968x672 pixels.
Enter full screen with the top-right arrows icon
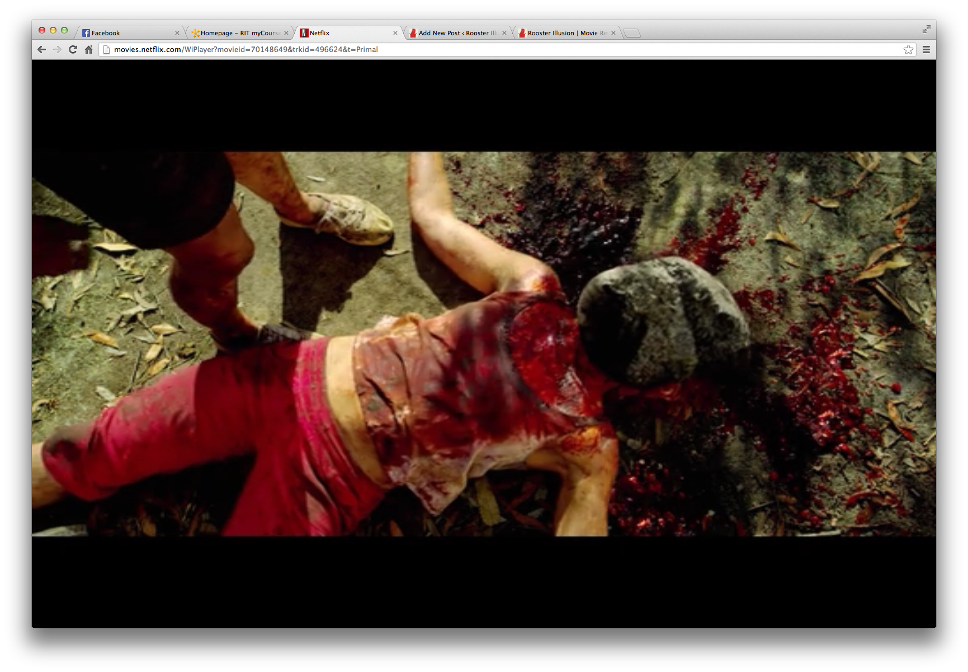[926, 29]
